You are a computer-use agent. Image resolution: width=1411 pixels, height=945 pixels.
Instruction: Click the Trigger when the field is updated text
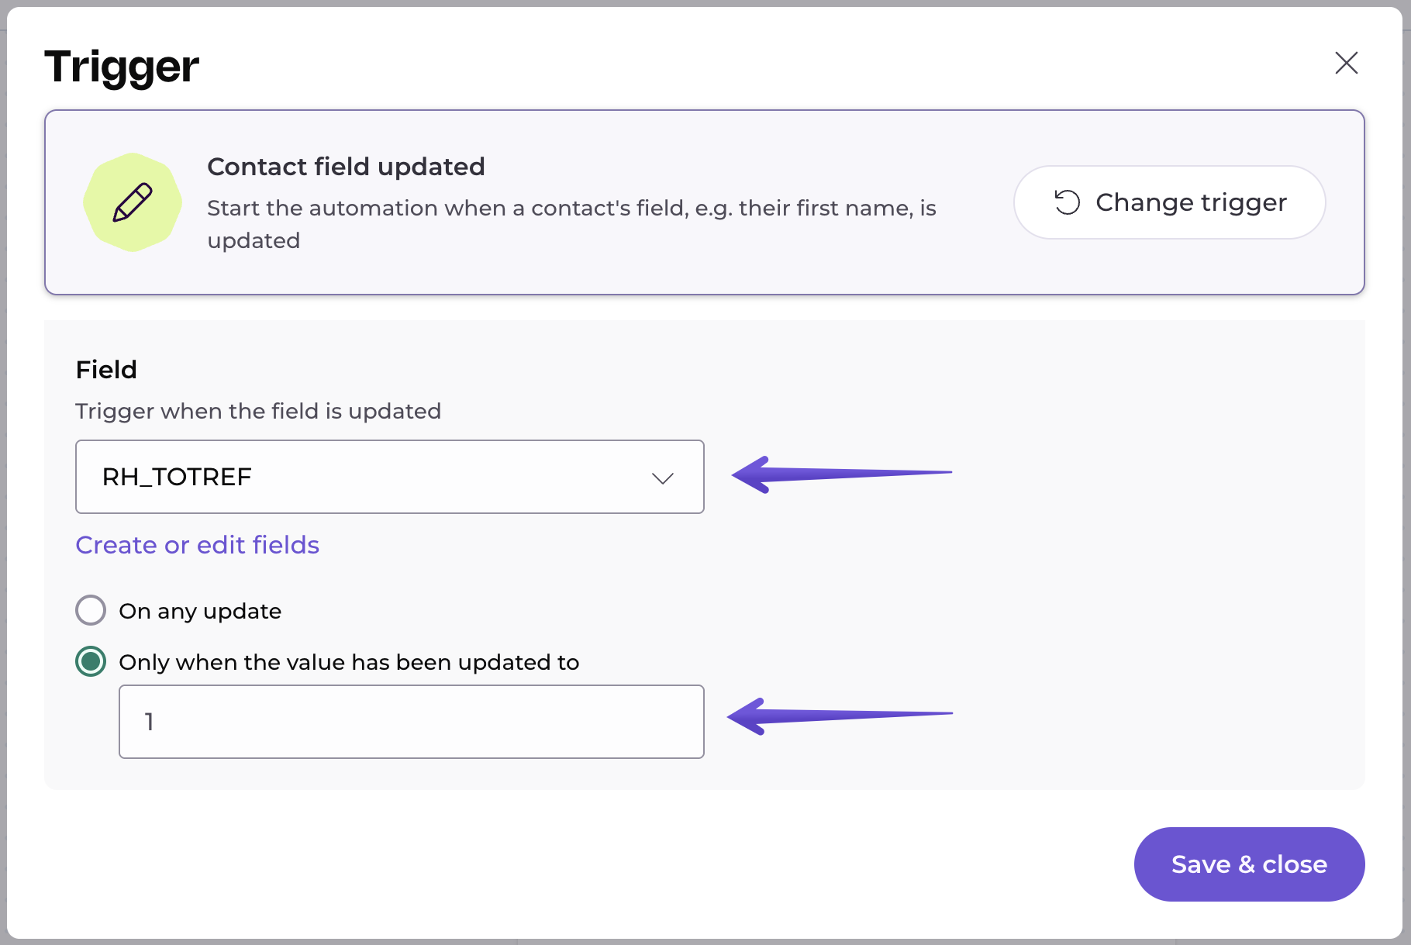pyautogui.click(x=258, y=411)
